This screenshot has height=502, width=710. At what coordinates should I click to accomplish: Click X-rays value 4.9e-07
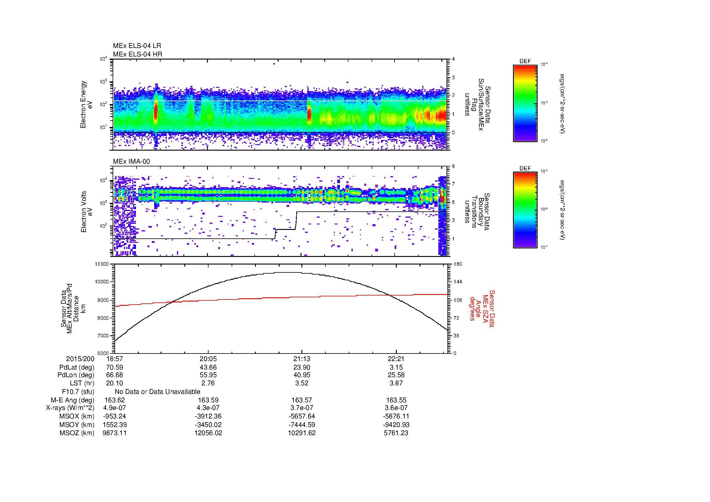(115, 408)
